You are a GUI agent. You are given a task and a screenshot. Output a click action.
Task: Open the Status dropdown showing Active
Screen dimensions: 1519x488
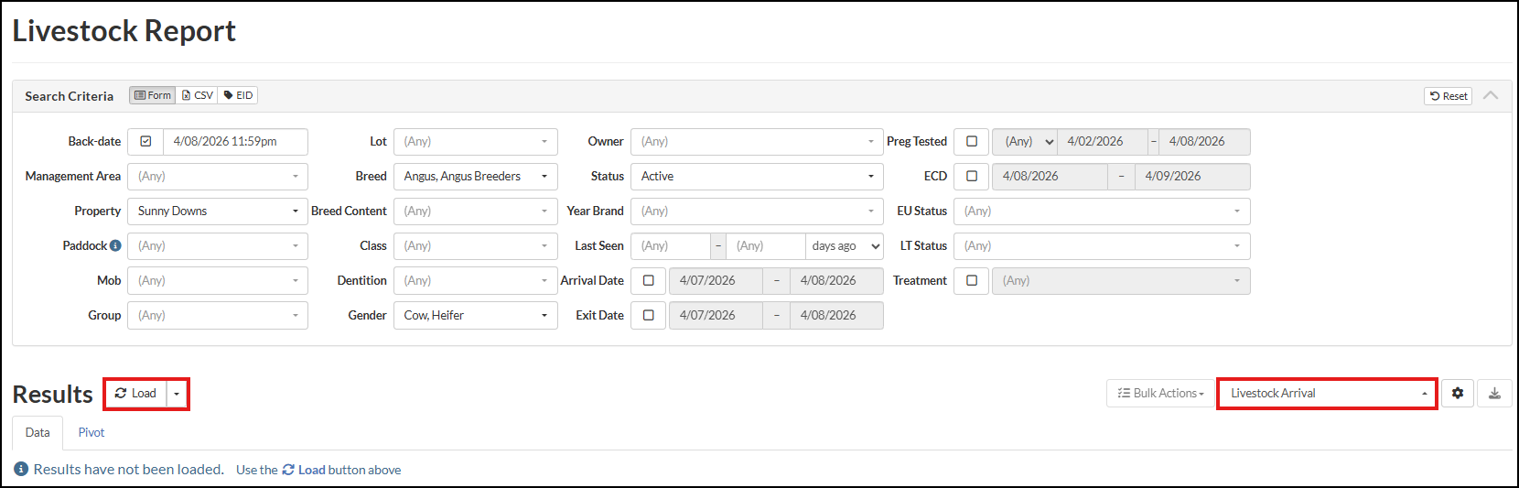click(x=757, y=177)
